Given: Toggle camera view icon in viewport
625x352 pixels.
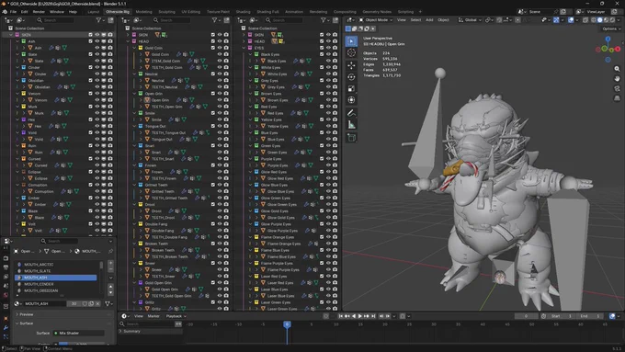Looking at the screenshot, I should (x=617, y=88).
